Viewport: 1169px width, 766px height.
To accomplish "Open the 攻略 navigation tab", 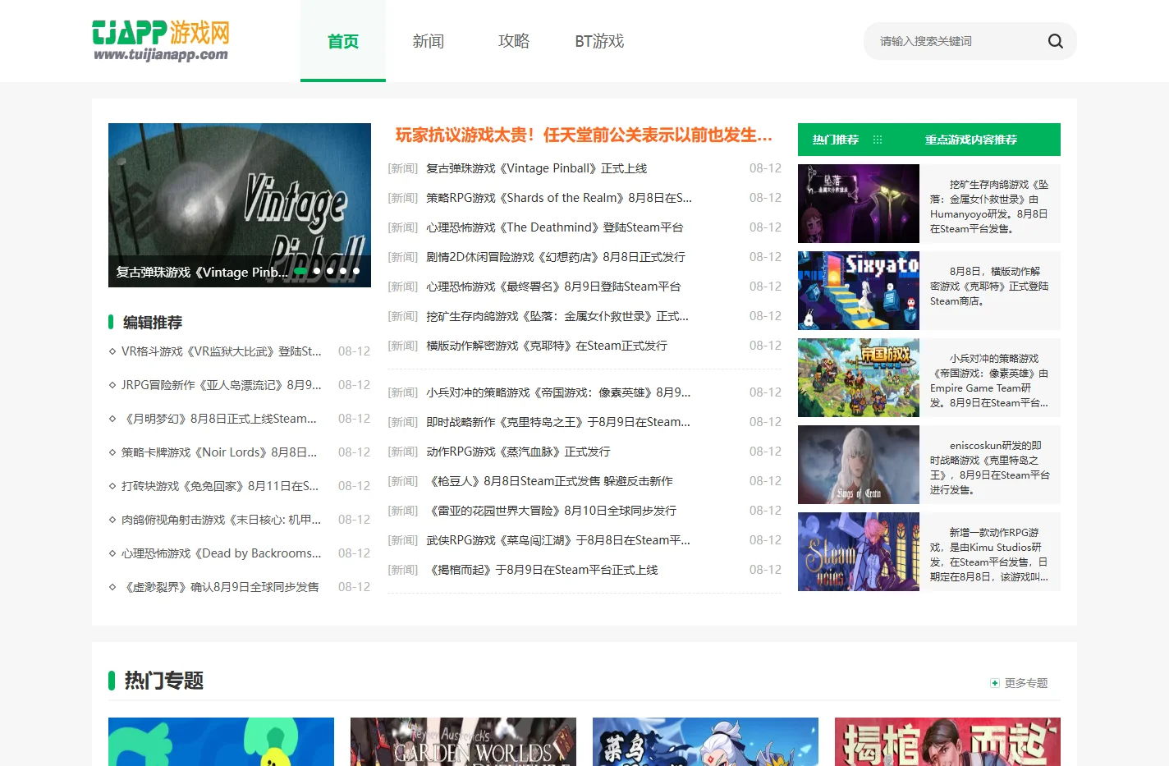I will click(x=514, y=41).
